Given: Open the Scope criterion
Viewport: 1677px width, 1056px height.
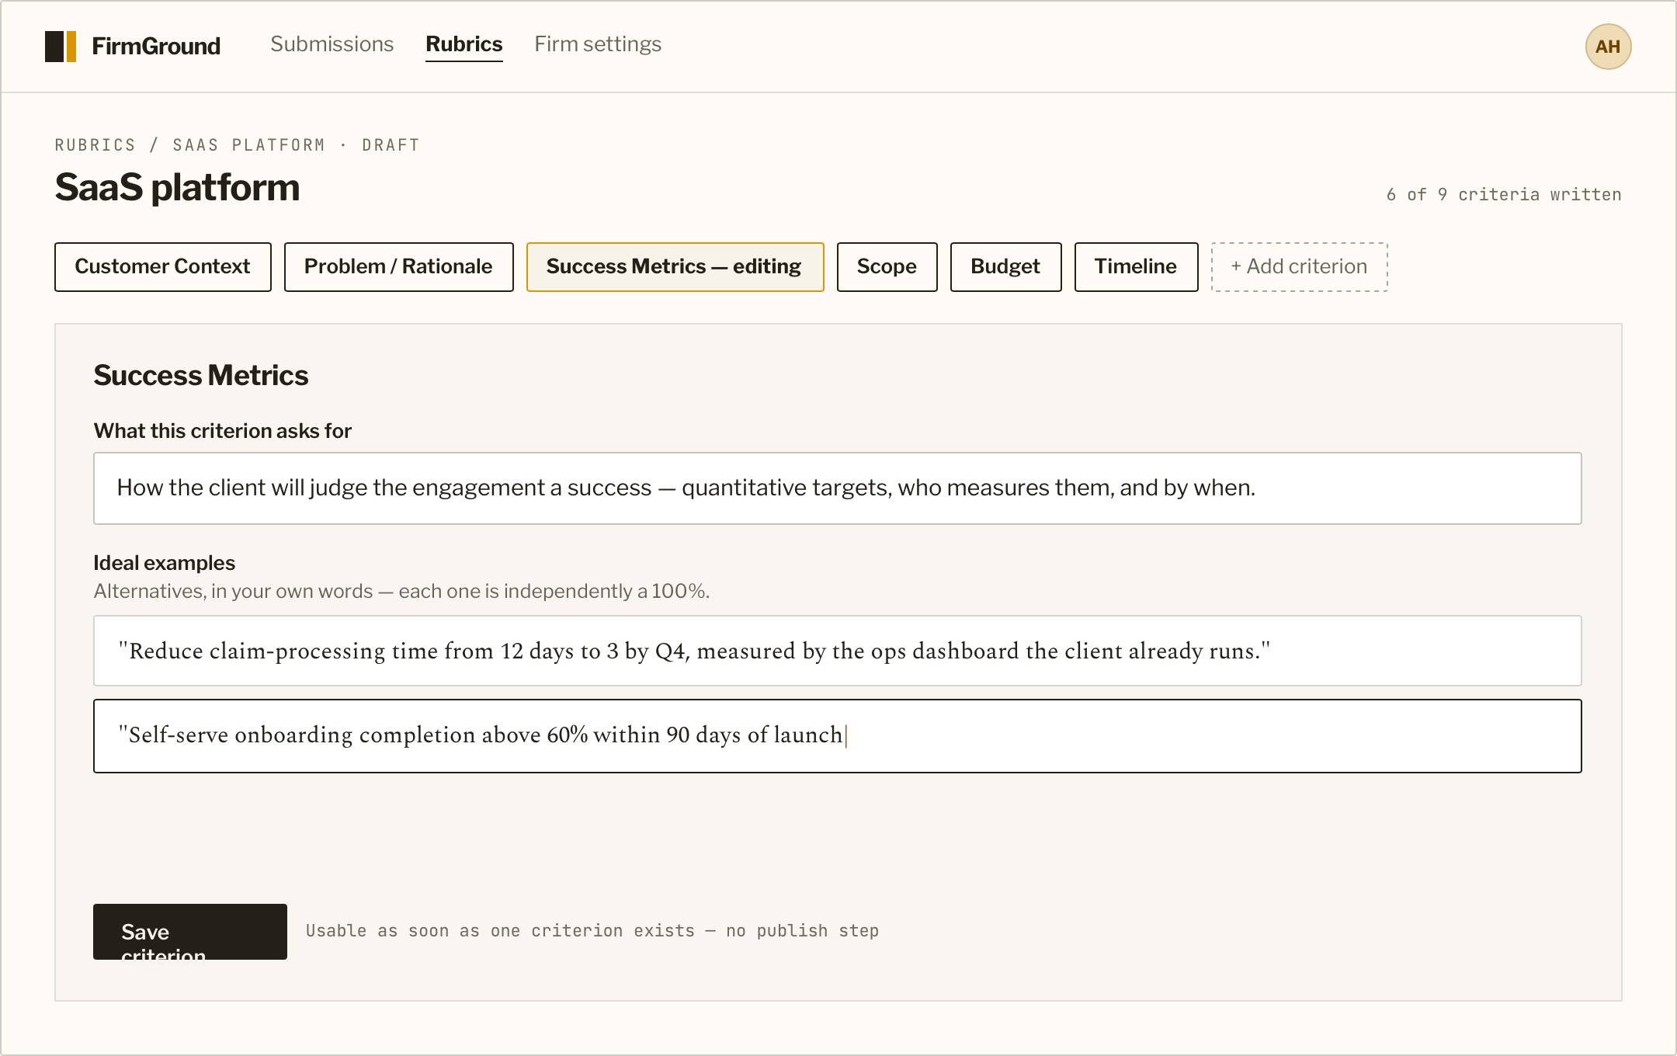Looking at the screenshot, I should pyautogui.click(x=887, y=267).
